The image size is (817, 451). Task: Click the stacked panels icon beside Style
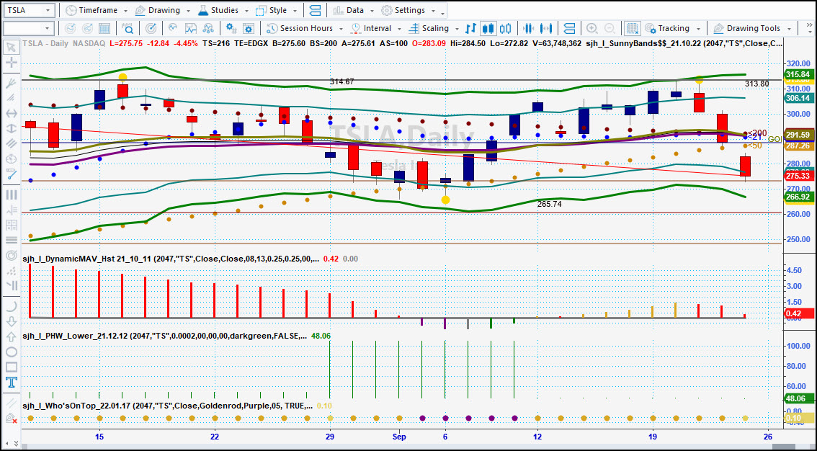(315, 10)
